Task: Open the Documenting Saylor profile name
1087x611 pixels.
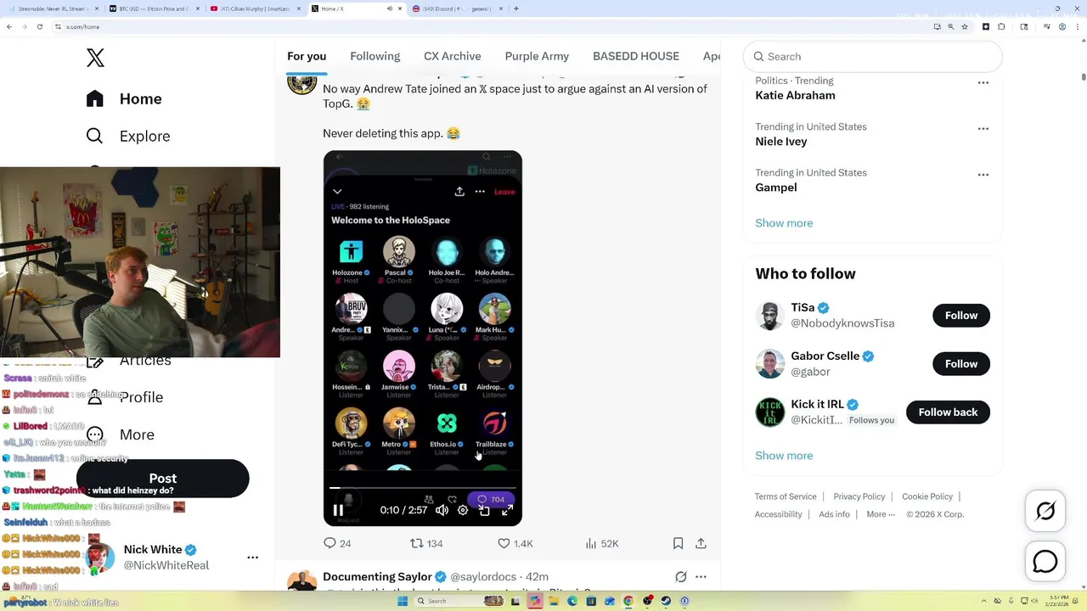Action: (377, 577)
